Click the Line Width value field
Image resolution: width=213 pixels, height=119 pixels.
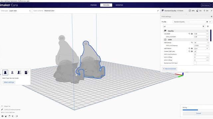[201, 34]
